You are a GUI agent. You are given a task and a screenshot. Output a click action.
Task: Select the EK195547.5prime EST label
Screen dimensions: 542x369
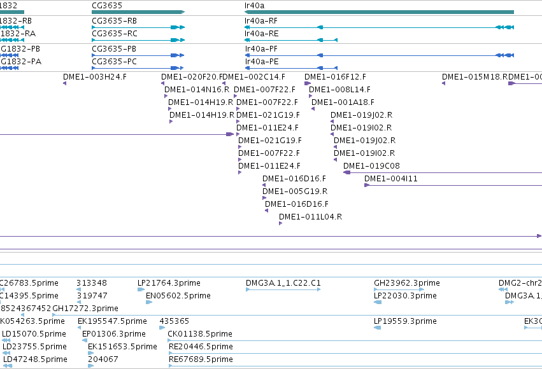coord(112,321)
